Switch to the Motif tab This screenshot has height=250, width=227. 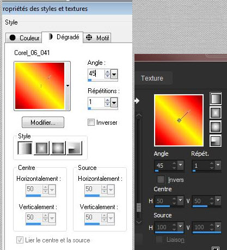[97, 38]
